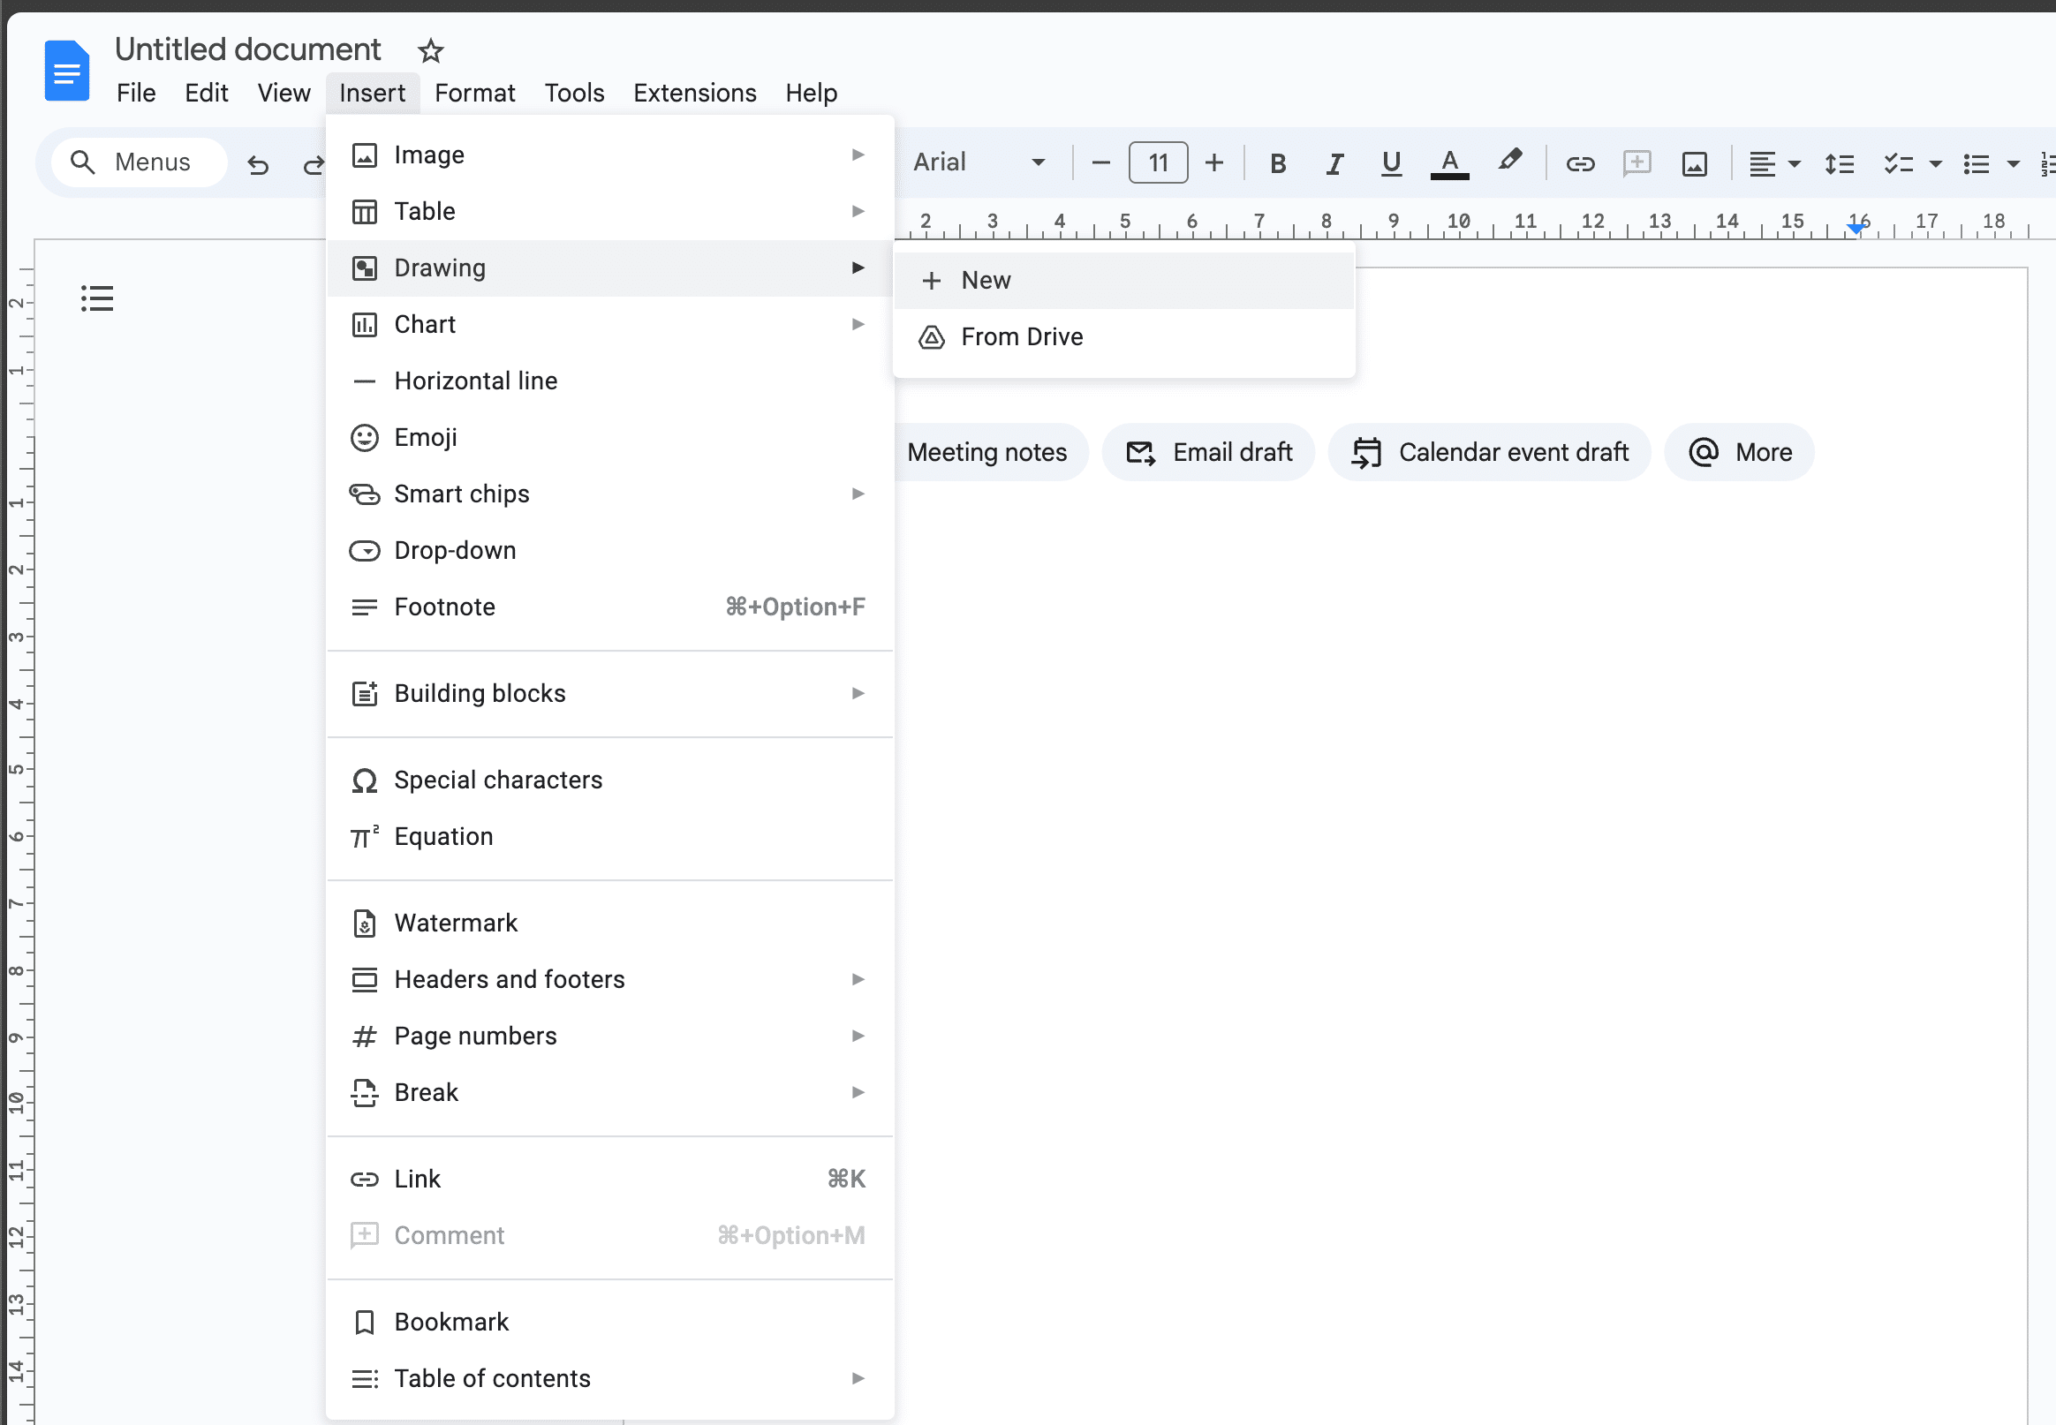The width and height of the screenshot is (2056, 1425).
Task: Expand Page numbers submenu
Action: pos(610,1036)
